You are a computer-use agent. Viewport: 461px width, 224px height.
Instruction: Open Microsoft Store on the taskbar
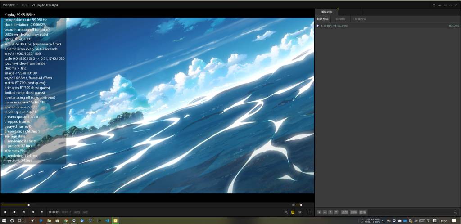[57, 220]
